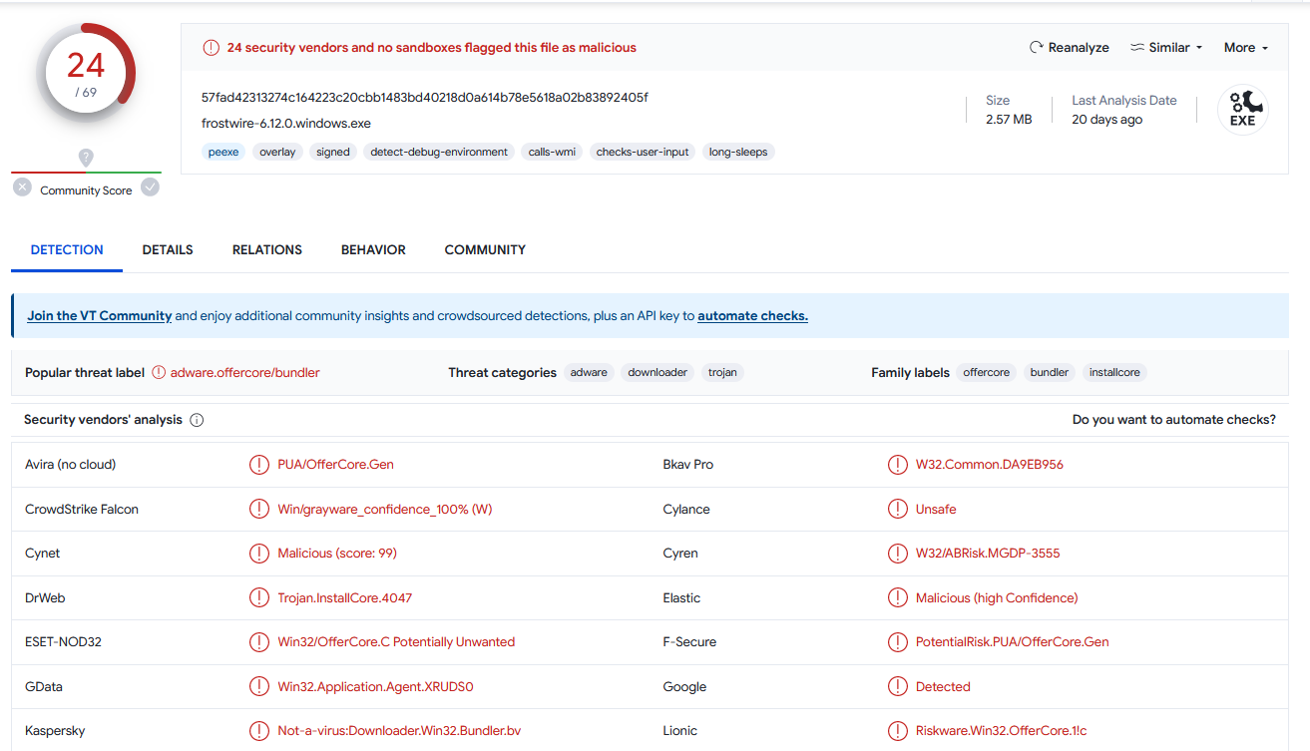
Task: Click the info icon beside Security vendors' analysis
Action: 197,420
